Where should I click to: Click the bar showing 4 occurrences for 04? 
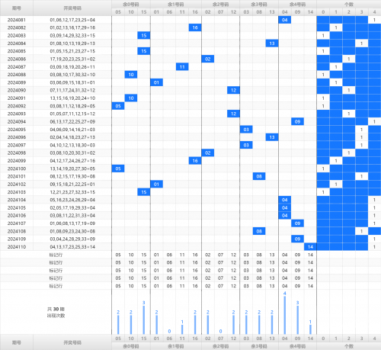pos(285,315)
